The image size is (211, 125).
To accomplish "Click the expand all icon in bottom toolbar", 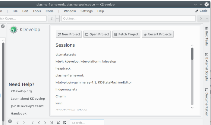I will pos(58,123).
